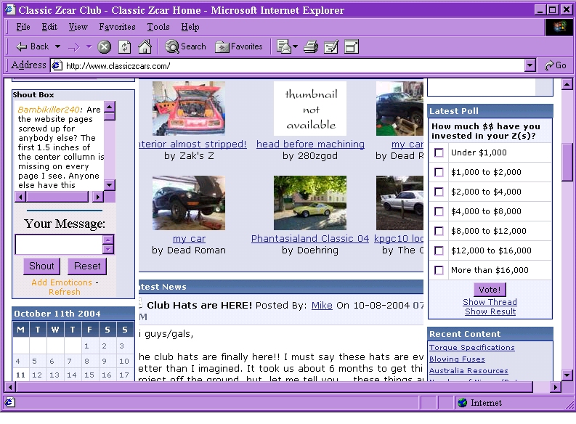This screenshot has width=576, height=424.
Task: Click the status bar page icon
Action: pyautogui.click(x=9, y=402)
